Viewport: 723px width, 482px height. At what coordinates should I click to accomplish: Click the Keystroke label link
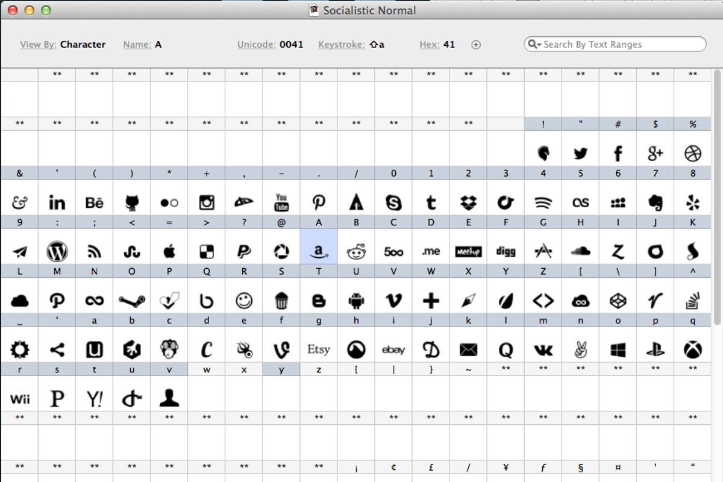pos(341,45)
